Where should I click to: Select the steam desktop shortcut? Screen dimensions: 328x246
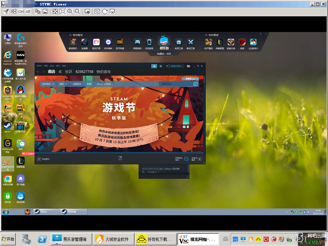8,127
